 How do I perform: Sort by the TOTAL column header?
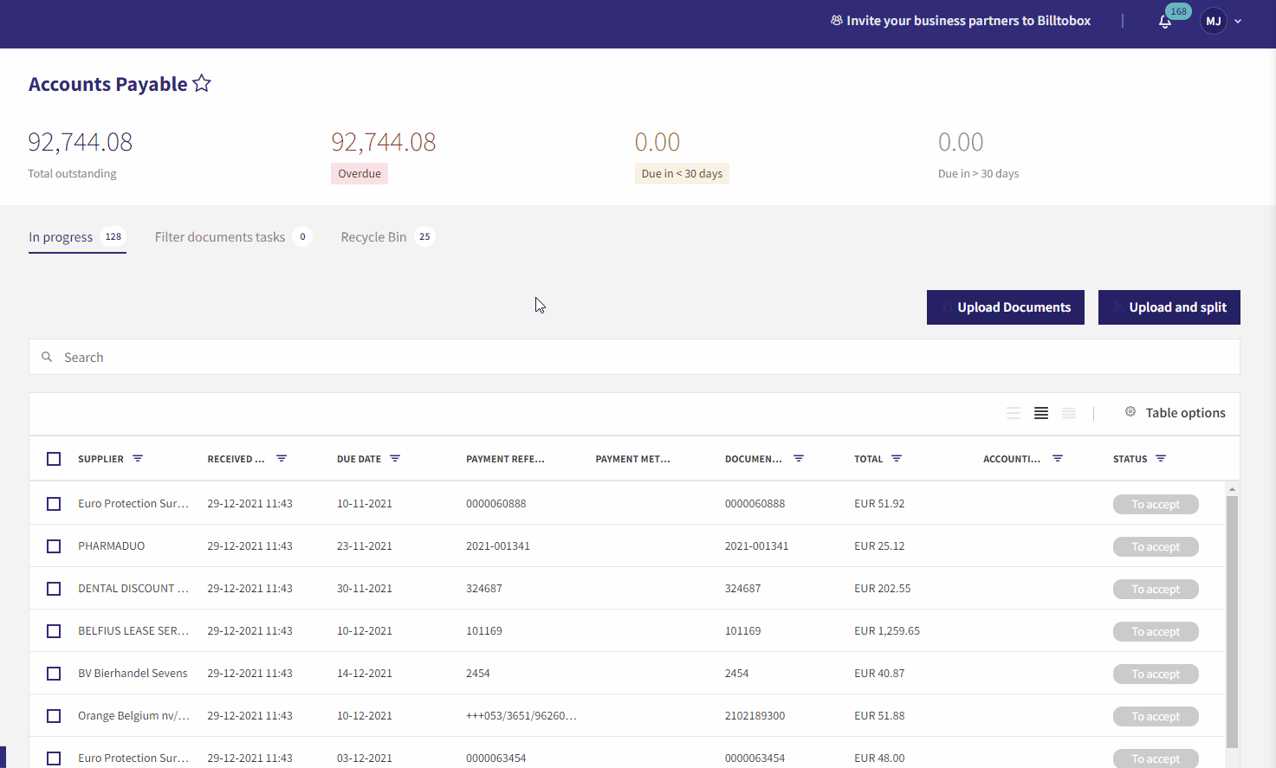(x=868, y=459)
